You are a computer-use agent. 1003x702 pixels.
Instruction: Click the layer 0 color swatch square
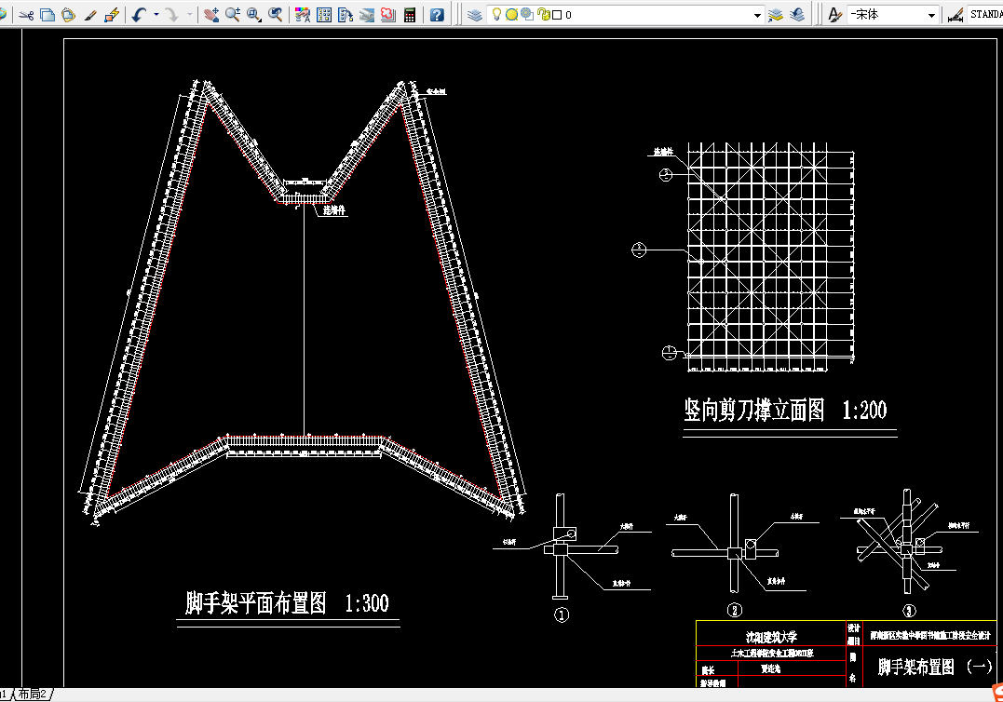[557, 15]
